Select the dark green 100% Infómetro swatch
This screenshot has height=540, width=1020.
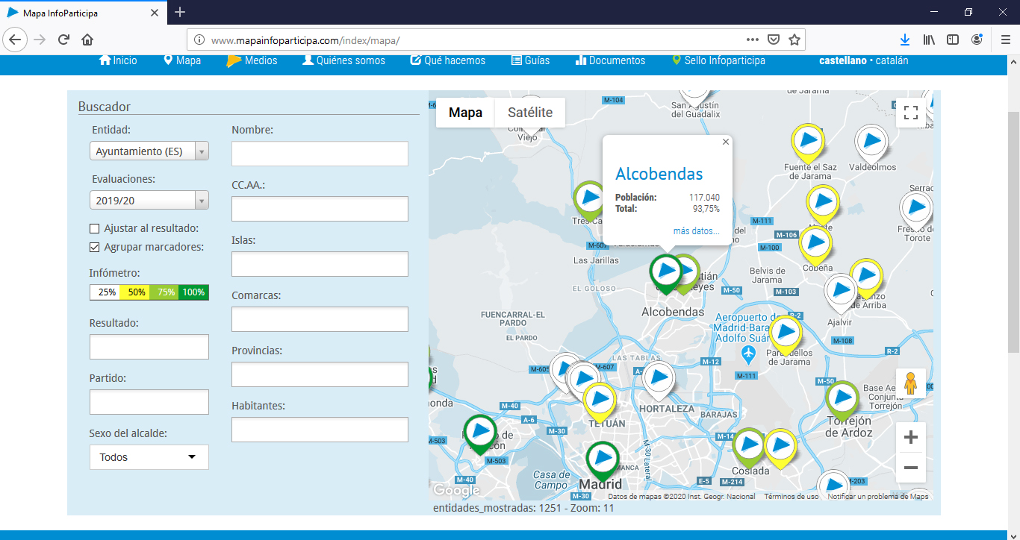[194, 292]
